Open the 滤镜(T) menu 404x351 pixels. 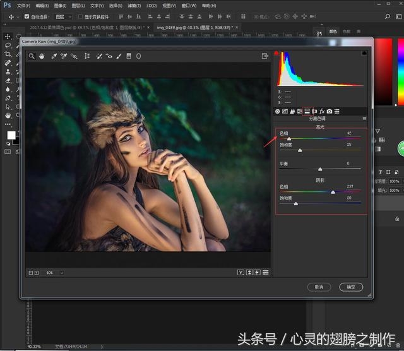(x=134, y=6)
